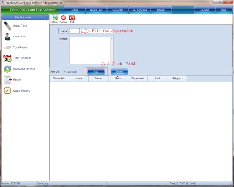Select the Tour Route sidebar icon
Image resolution: width=234 pixels, height=187 pixels.
(7, 47)
